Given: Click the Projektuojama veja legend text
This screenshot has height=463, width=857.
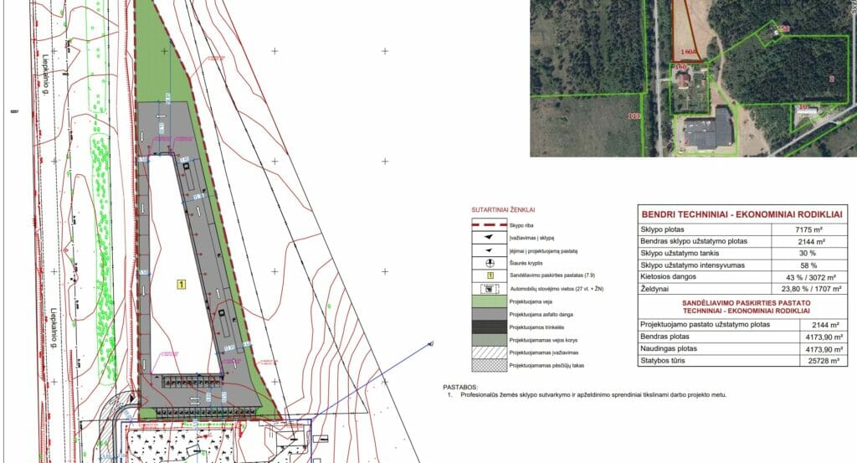Looking at the screenshot, I should pos(531,301).
